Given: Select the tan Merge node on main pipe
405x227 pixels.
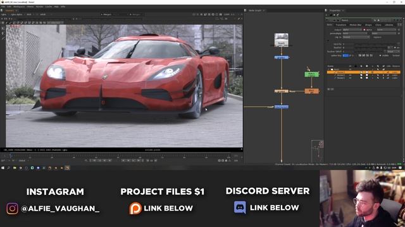Looking at the screenshot, I should pos(281,91).
